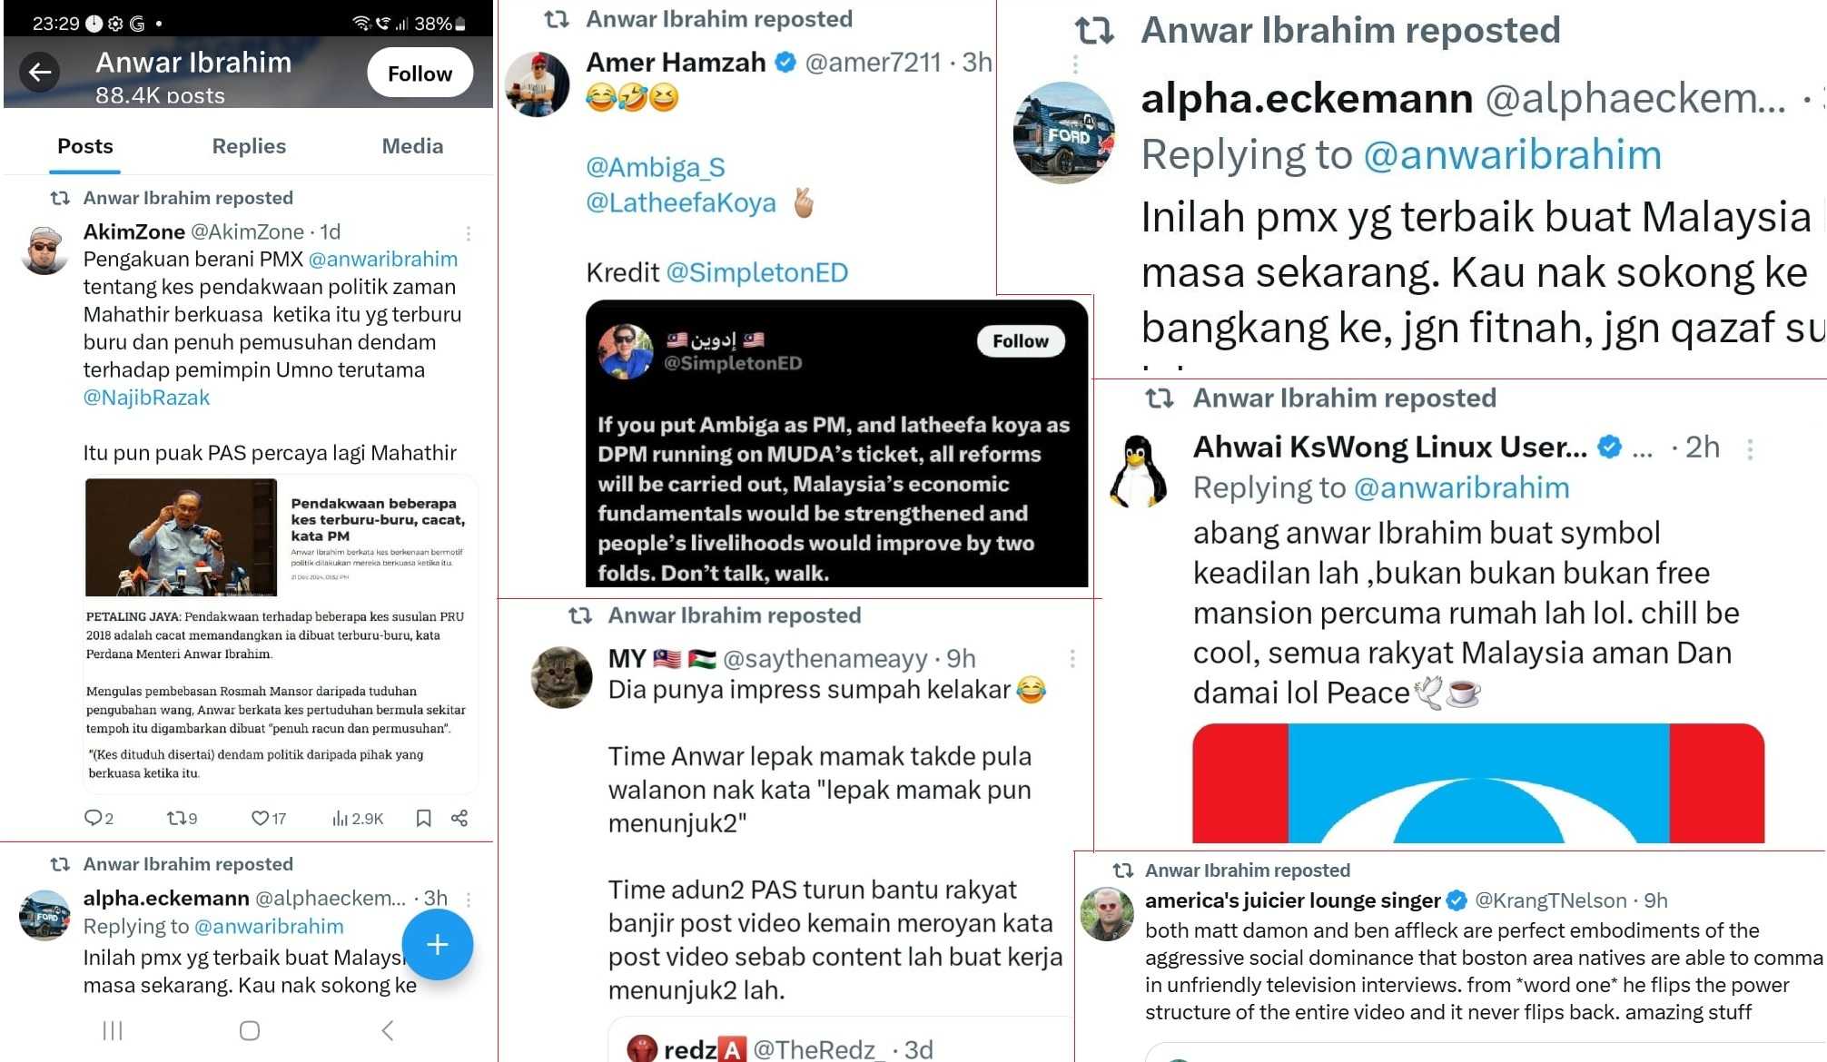Screen dimensions: 1827x1062
Task: Tap the back arrow beside Anwar Ibrahim
Action: (40, 73)
